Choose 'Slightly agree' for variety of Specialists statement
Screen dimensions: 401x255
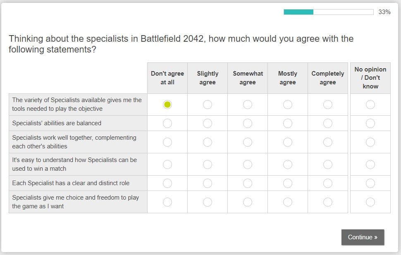tap(208, 105)
